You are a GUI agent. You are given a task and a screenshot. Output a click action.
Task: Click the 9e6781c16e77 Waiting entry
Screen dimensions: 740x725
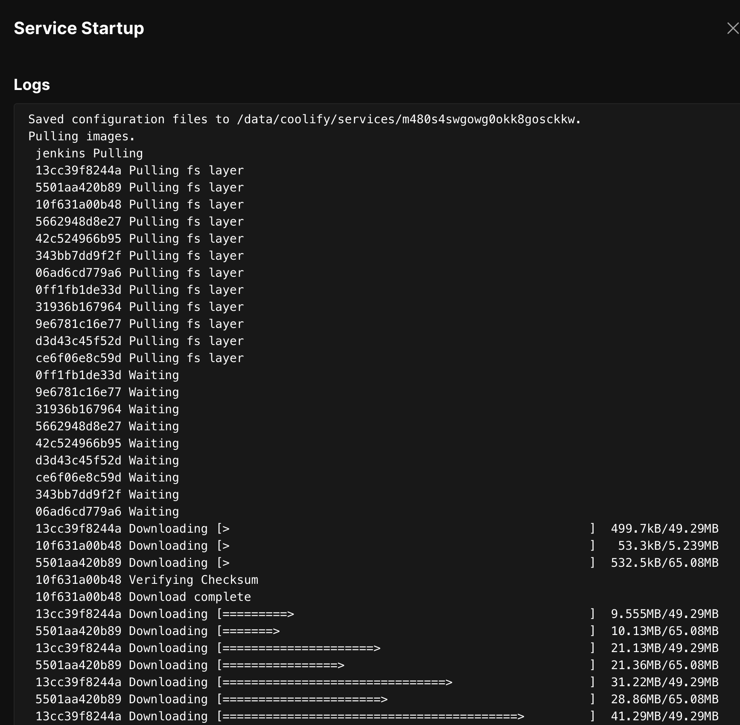[107, 392]
